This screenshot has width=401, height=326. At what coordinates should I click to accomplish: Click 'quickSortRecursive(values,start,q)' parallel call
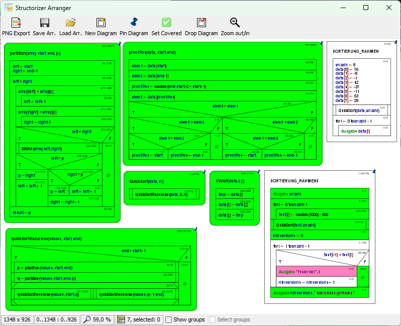[51, 294]
